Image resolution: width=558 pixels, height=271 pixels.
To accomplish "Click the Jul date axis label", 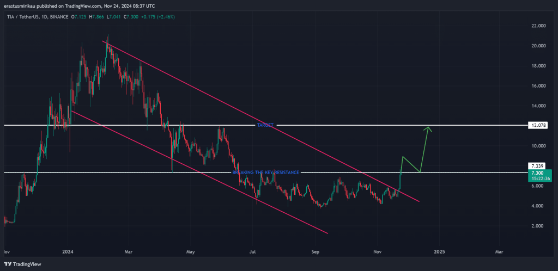I will coord(252,252).
